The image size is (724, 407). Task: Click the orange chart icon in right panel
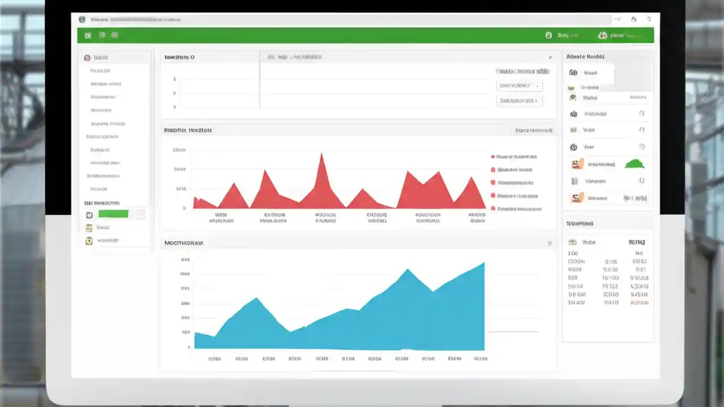tap(575, 163)
